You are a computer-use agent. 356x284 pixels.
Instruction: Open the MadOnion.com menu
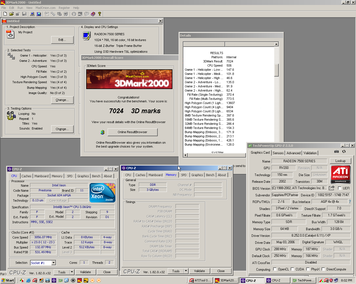pyautogui.click(x=45, y=8)
